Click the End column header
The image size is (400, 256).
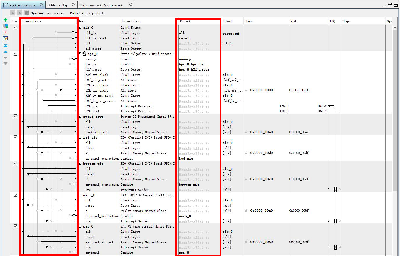(x=308, y=21)
